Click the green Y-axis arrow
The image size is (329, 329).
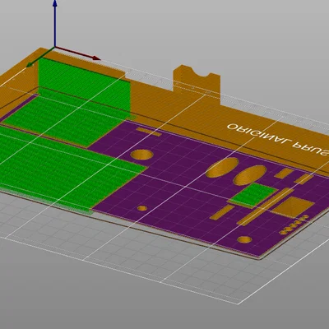pyautogui.click(x=40, y=57)
